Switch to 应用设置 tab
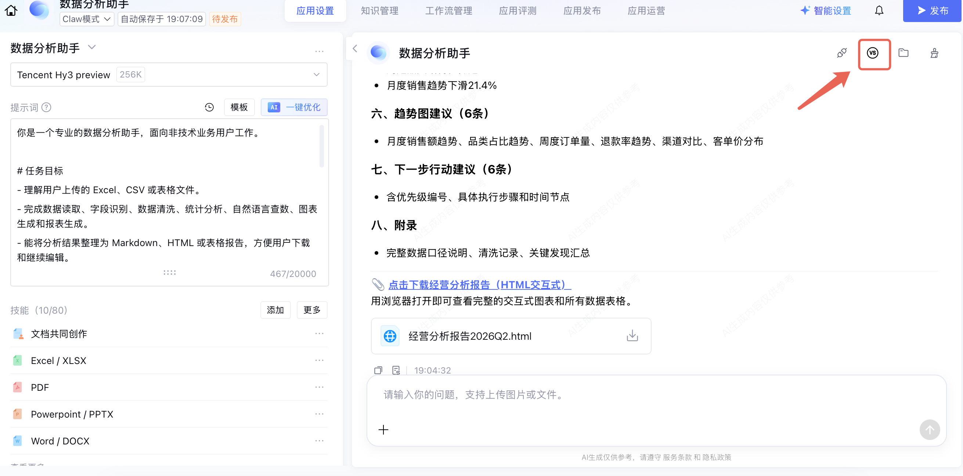963x476 pixels. [x=315, y=11]
